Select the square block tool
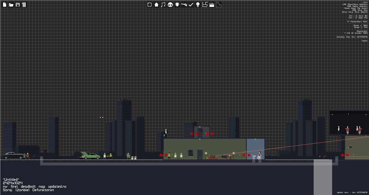The width and height of the screenshot is (369, 195). [x=150, y=5]
